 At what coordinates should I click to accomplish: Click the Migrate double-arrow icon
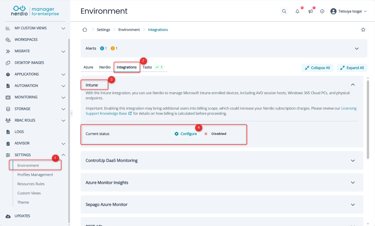(x=8, y=51)
